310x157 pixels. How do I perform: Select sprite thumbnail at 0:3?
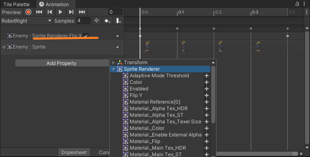pyautogui.click(x=258, y=47)
